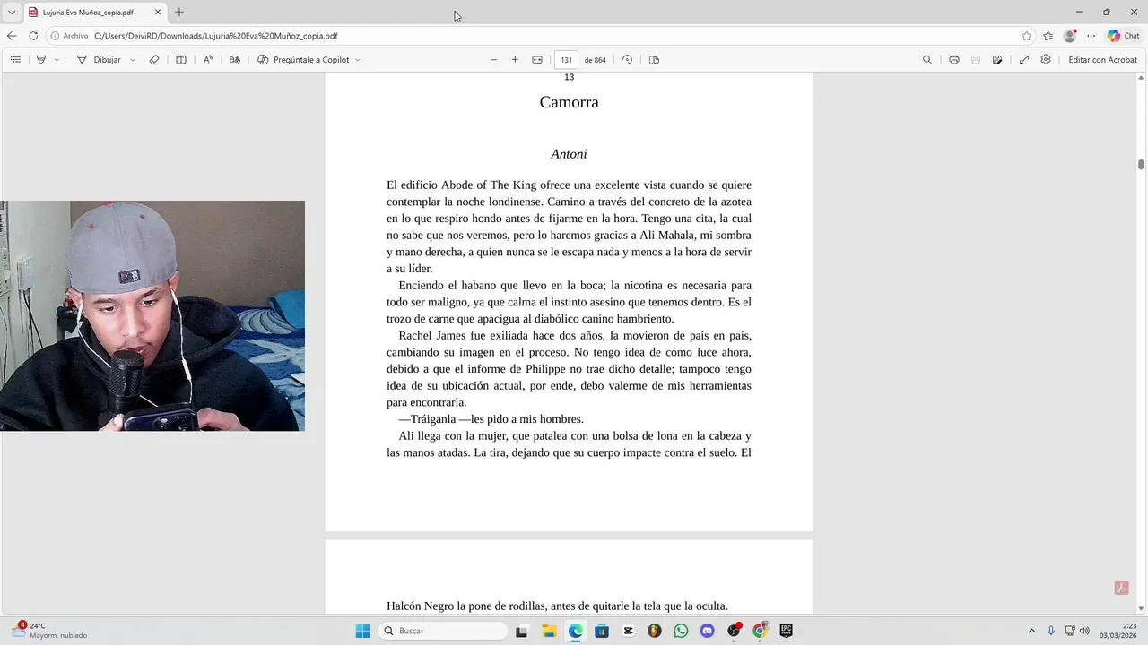Open Task View on the taskbar

click(522, 631)
